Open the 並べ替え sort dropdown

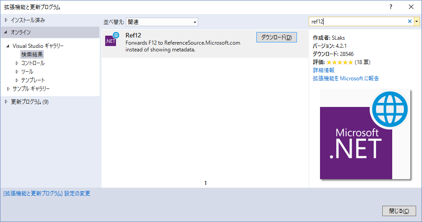tap(162, 22)
